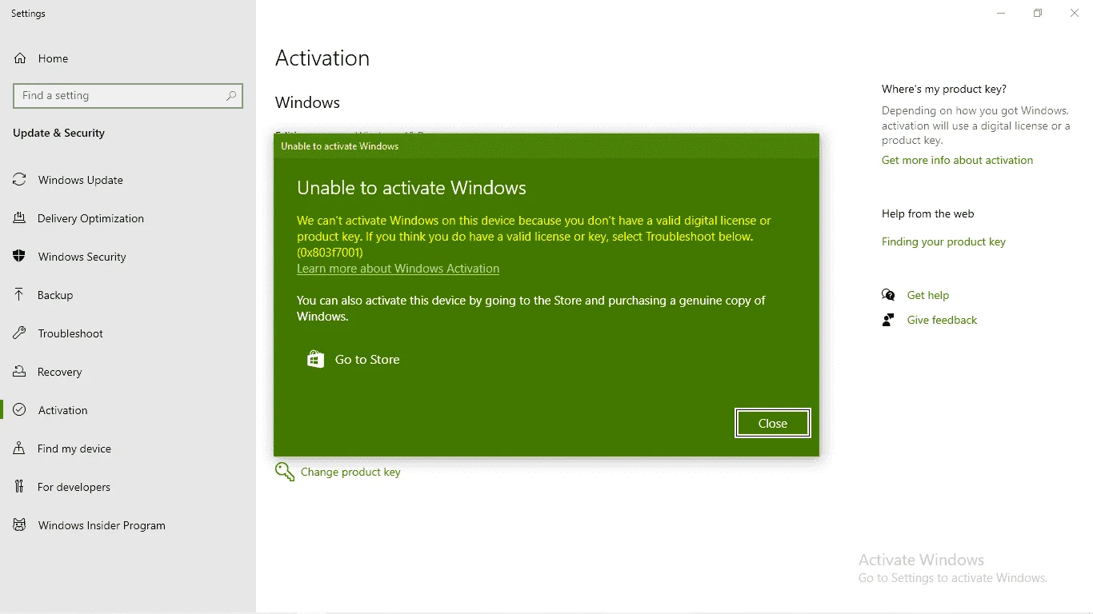Viewport: 1093px width, 614px height.
Task: Click the Where's my product key? heading
Action: pyautogui.click(x=944, y=89)
